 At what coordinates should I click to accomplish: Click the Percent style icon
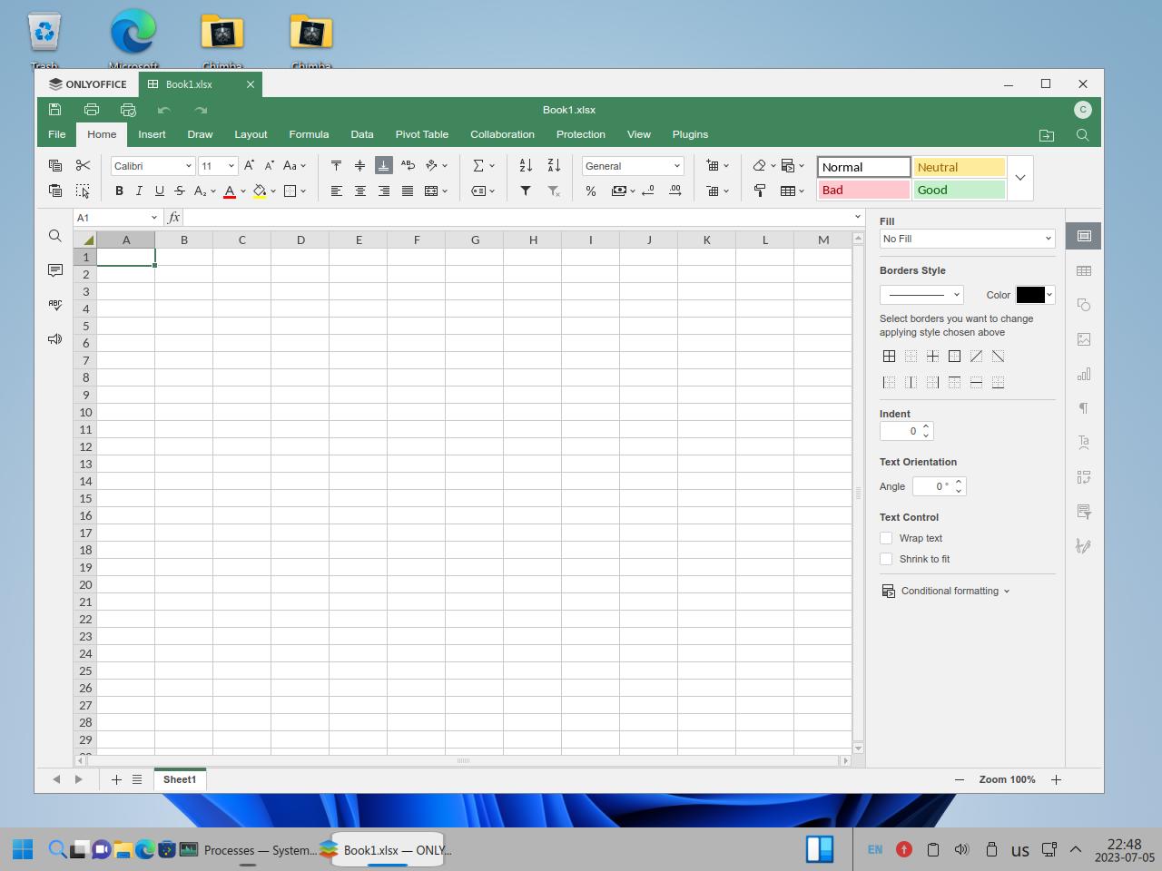click(591, 191)
